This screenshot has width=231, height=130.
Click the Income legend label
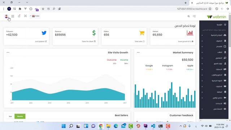124,60
